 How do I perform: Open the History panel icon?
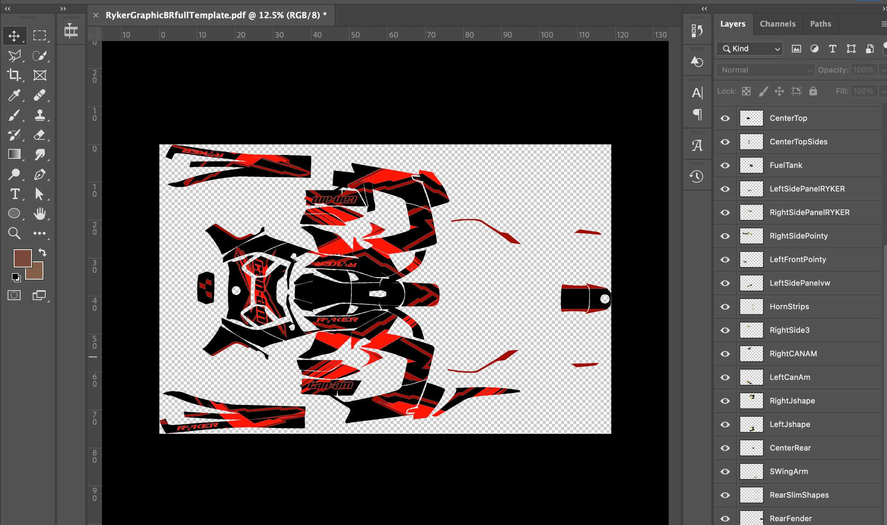697,176
